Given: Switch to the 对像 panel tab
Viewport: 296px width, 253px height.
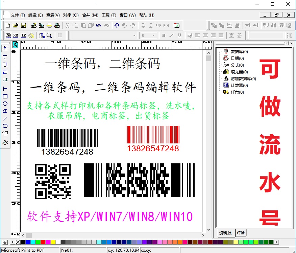Looking at the screenshot, I should [241, 233].
